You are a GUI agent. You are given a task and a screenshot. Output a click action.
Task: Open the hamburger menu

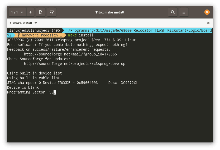(x=184, y=12)
